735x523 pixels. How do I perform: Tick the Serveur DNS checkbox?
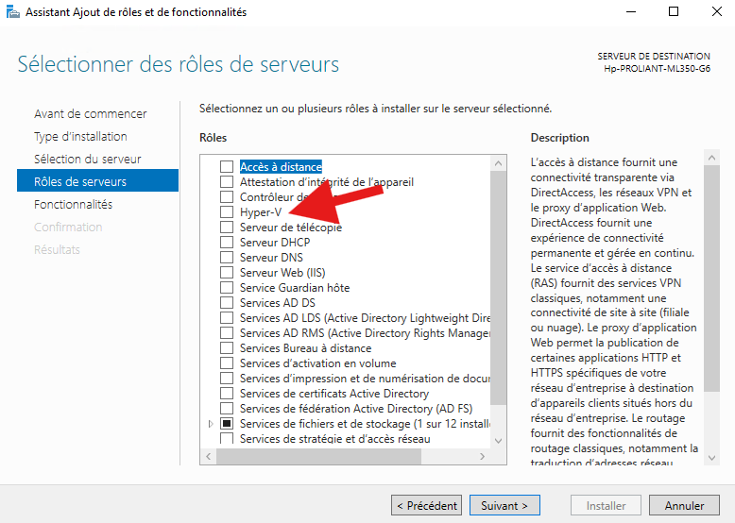(226, 258)
